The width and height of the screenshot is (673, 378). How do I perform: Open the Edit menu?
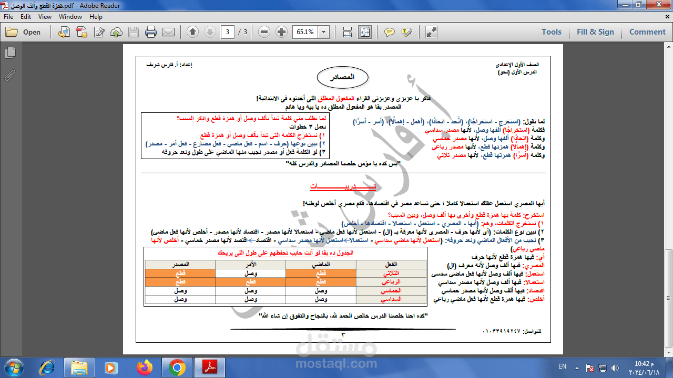pyautogui.click(x=26, y=17)
